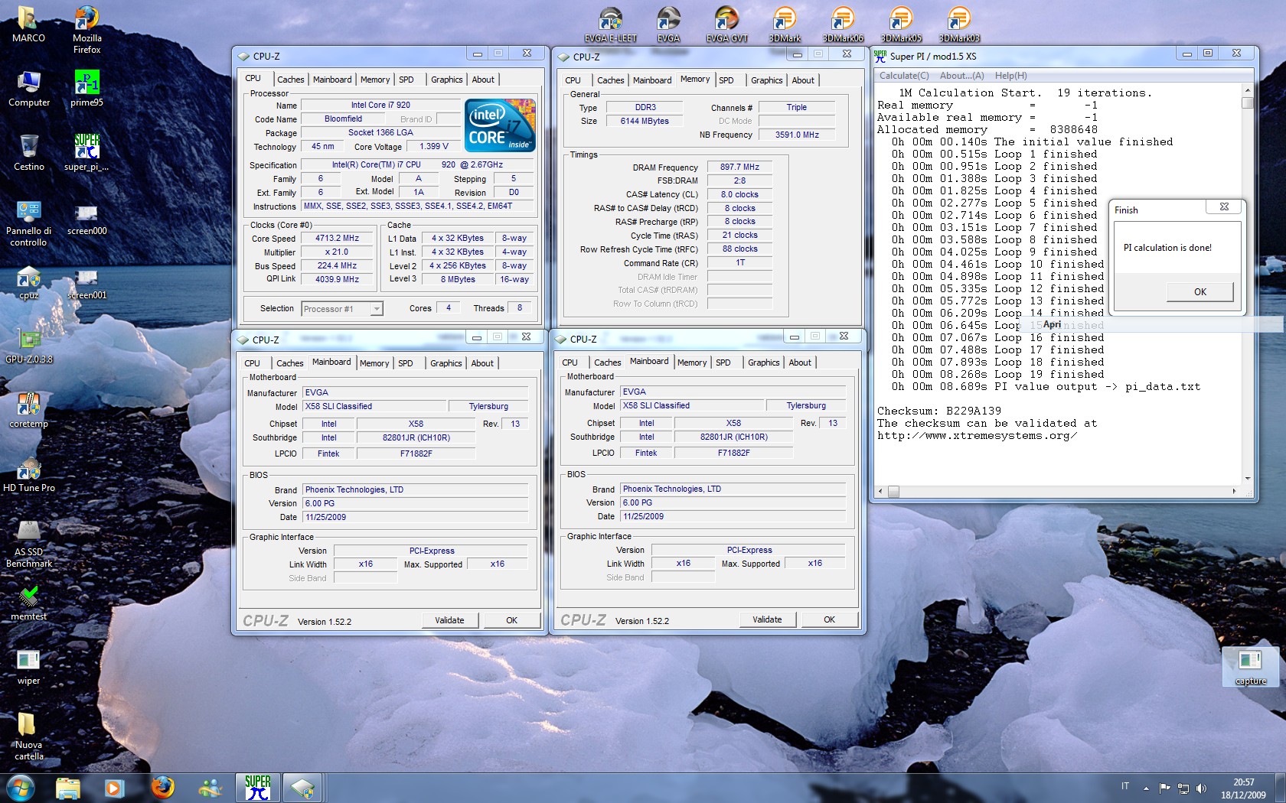The height and width of the screenshot is (803, 1286).
Task: Open Windows Media Player taskbar icon
Action: pyautogui.click(x=115, y=788)
